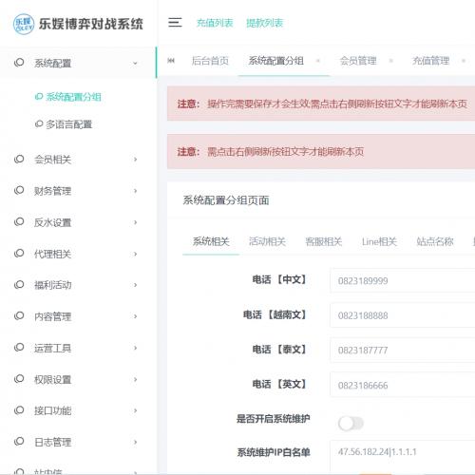Open the 充值列表 link
The width and height of the screenshot is (475, 475).
pyautogui.click(x=215, y=23)
